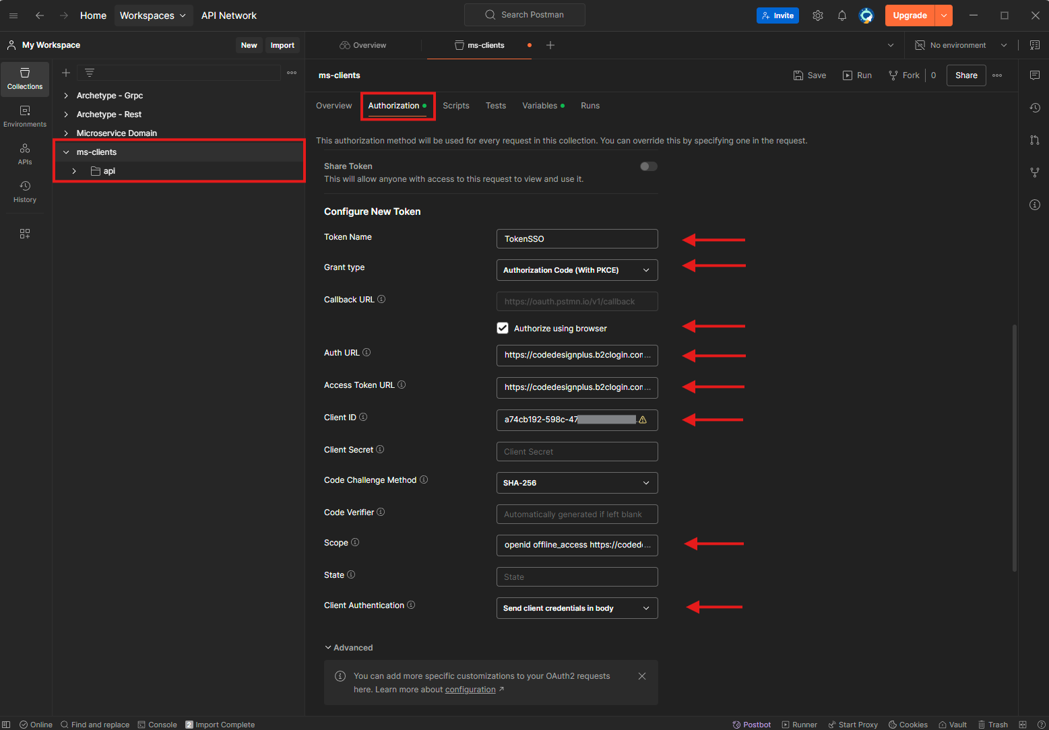Click the Client ID warning icon
This screenshot has height=730, width=1049.
643,420
